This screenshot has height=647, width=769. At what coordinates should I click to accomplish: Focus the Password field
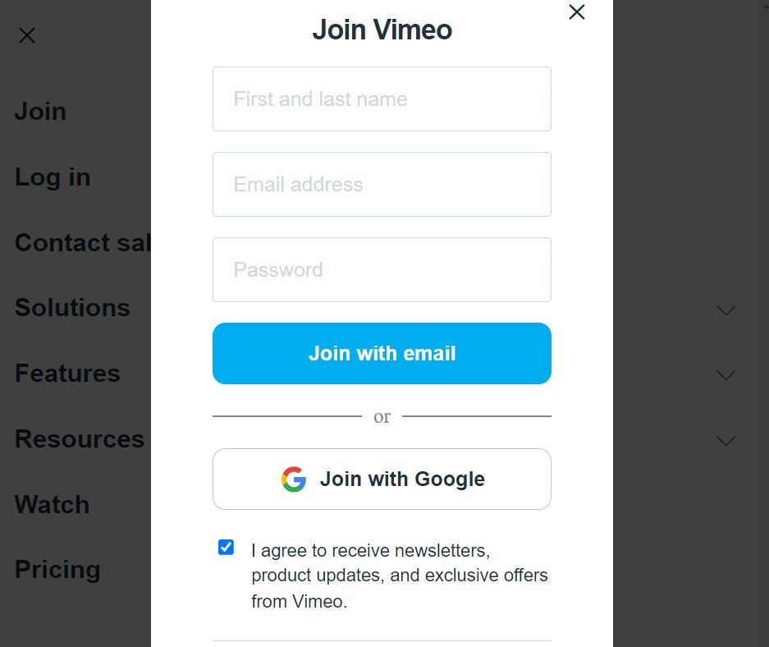pyautogui.click(x=382, y=270)
